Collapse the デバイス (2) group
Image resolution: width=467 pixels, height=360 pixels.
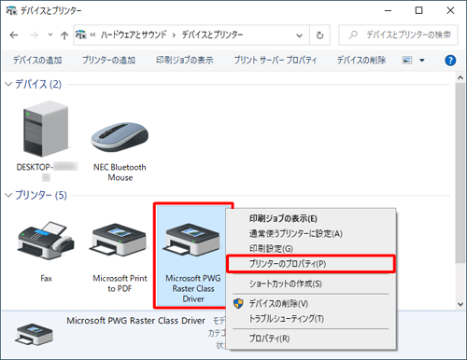click(8, 84)
